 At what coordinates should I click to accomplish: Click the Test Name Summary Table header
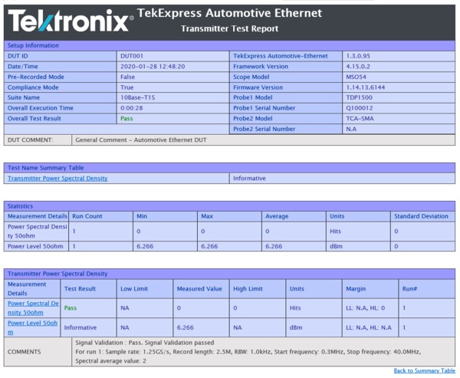click(x=45, y=167)
